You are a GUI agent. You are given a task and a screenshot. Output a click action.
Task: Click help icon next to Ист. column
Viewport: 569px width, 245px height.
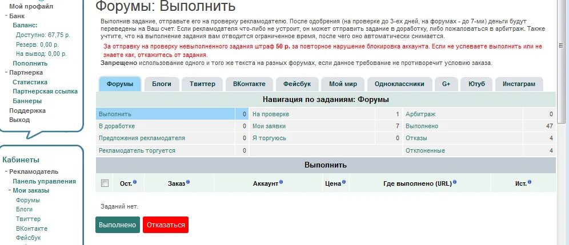(x=530, y=182)
